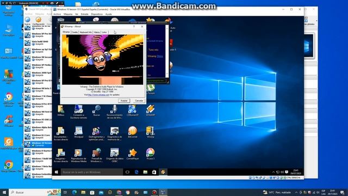Image resolution: width=348 pixels, height=196 pixels.
Task: Select the running Windows 10 Version VM entry
Action: [38, 144]
